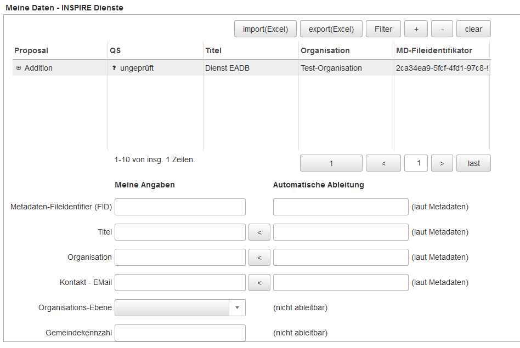Go to next page with > button
Image resolution: width=520 pixels, height=348 pixels.
pos(442,163)
